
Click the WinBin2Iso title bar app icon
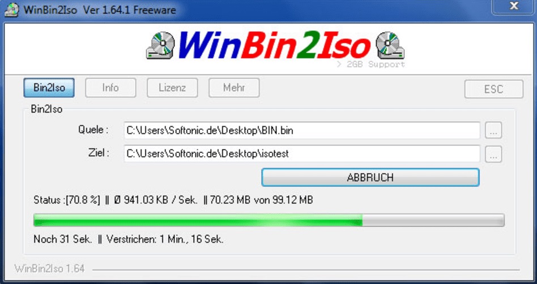pos(12,10)
